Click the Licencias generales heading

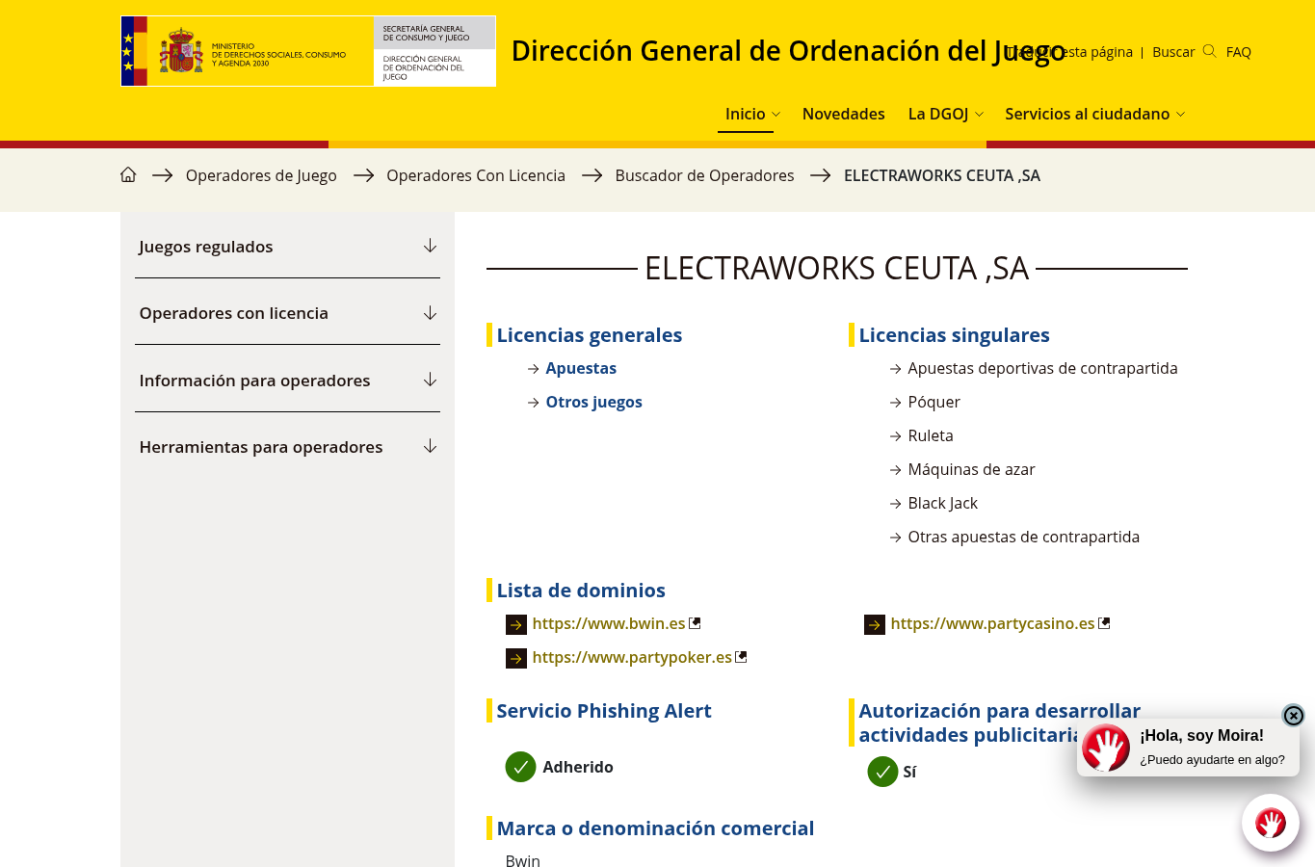589,335
